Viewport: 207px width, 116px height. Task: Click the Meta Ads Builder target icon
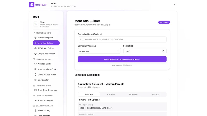(x=35, y=43)
